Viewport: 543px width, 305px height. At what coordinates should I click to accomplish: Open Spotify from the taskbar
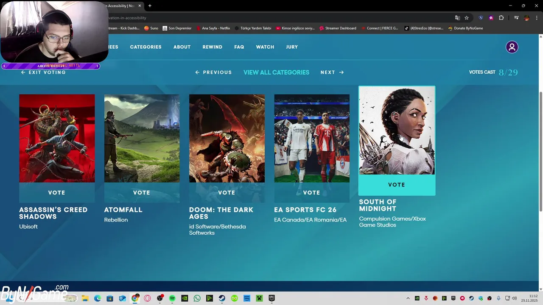(x=172, y=298)
